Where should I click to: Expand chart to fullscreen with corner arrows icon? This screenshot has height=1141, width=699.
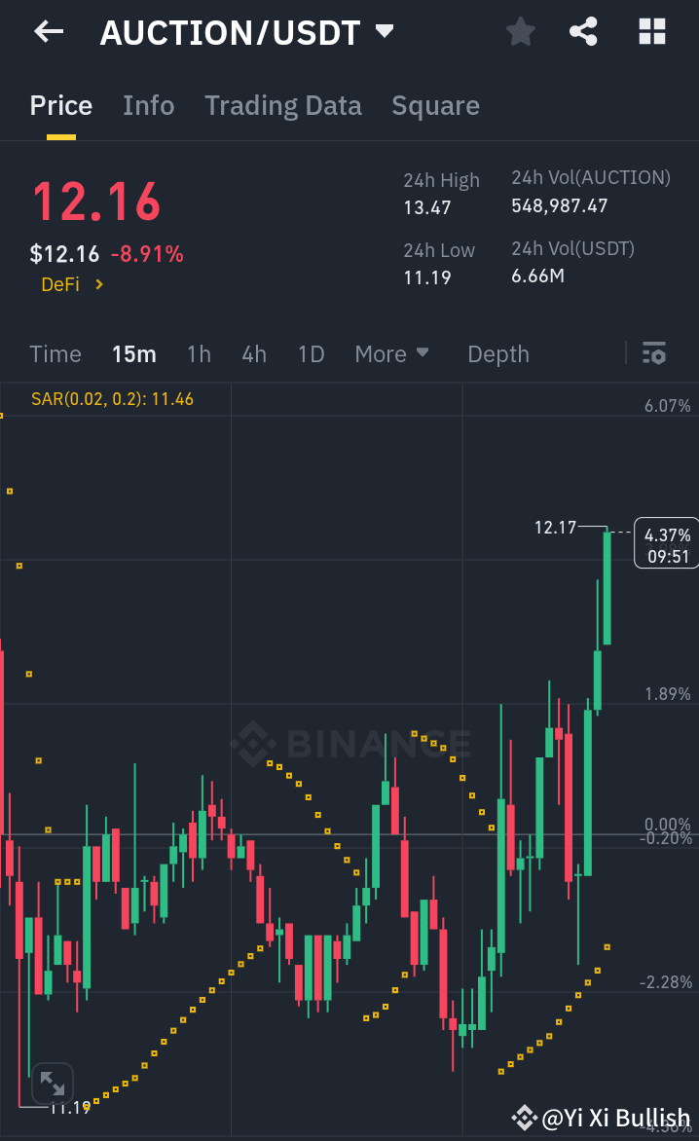[52, 1083]
